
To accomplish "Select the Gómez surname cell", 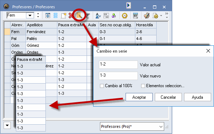I will [x=42, y=45].
